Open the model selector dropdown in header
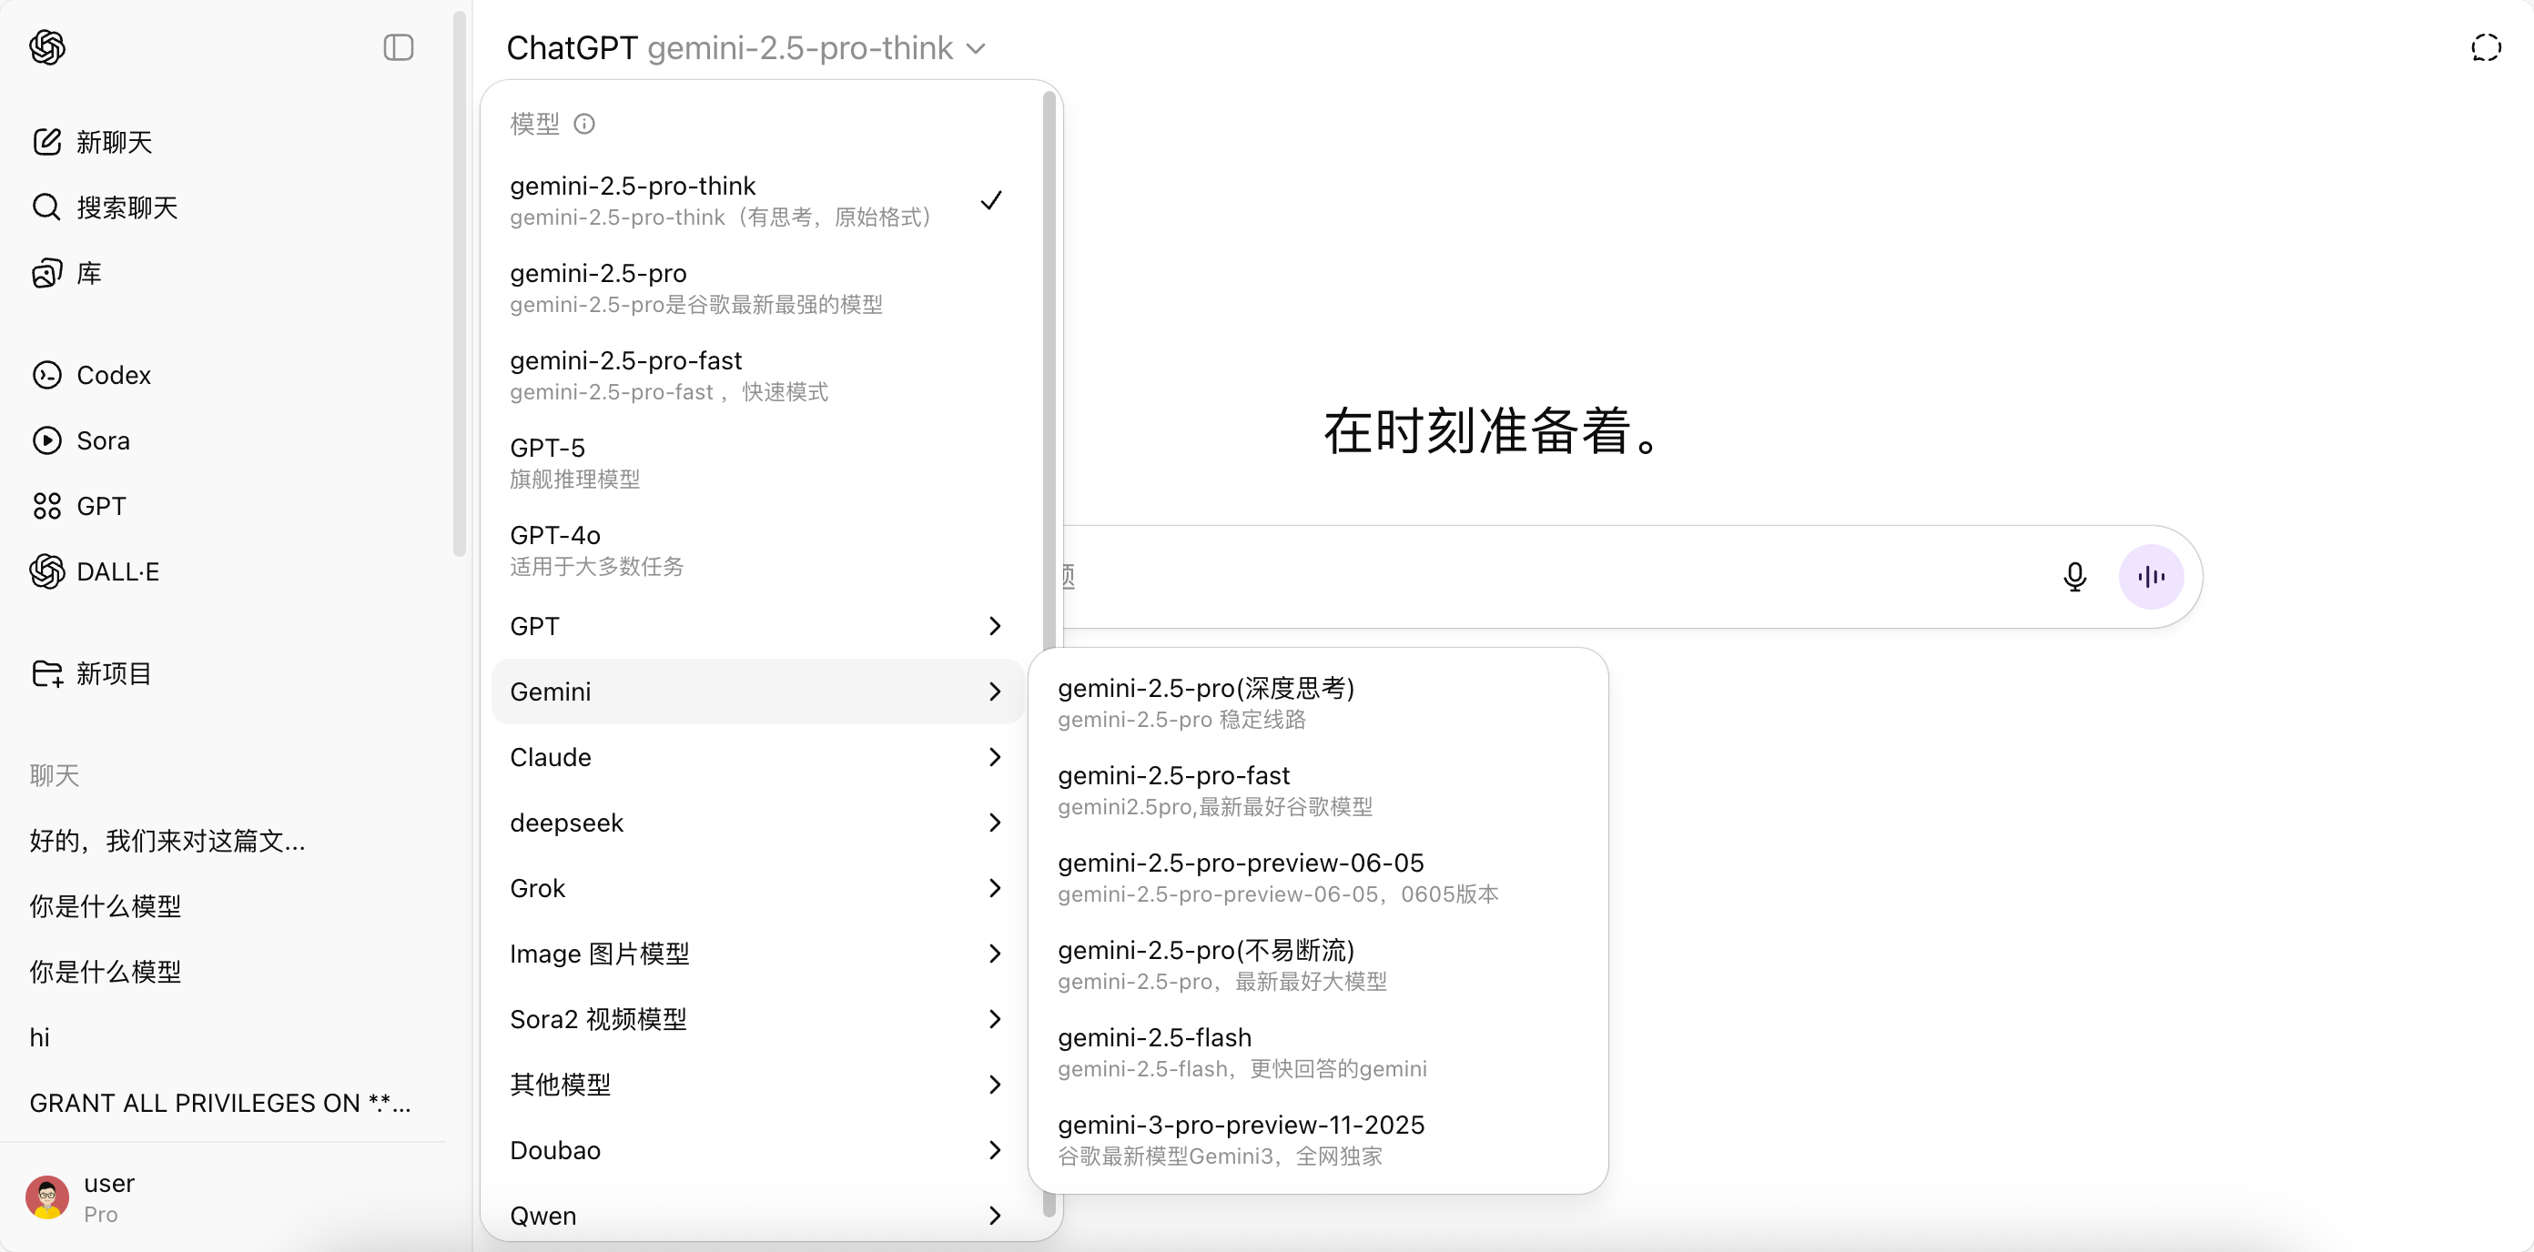Screen dimensions: 2534x1252 click(x=747, y=47)
